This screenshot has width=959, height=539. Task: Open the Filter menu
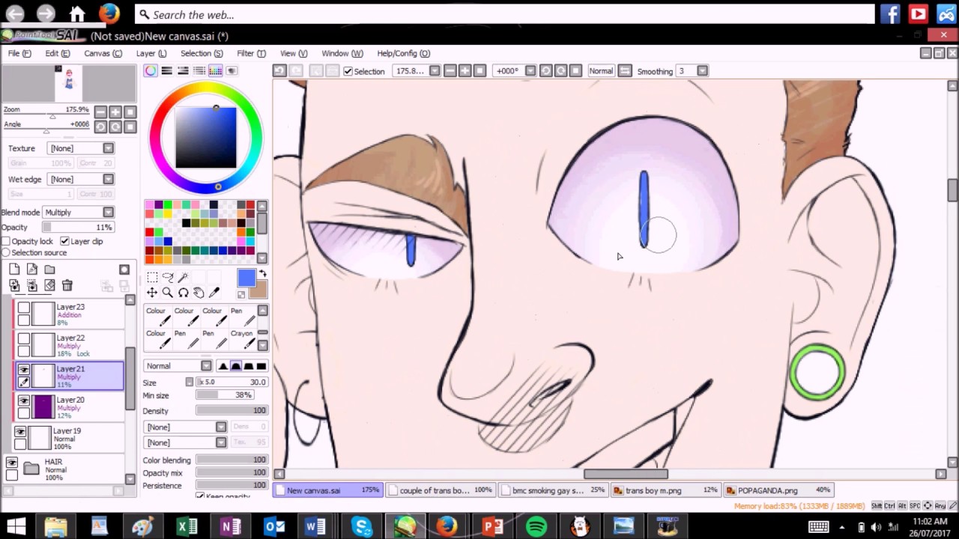coord(251,53)
